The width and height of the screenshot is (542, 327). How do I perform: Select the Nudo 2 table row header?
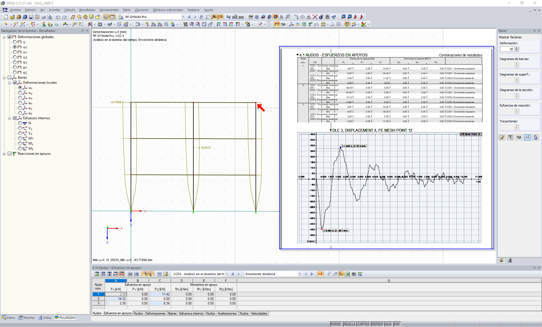tap(98, 299)
